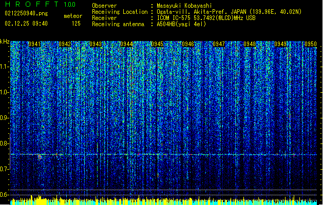Click the Receiver label
323x205 pixels.
[104, 18]
